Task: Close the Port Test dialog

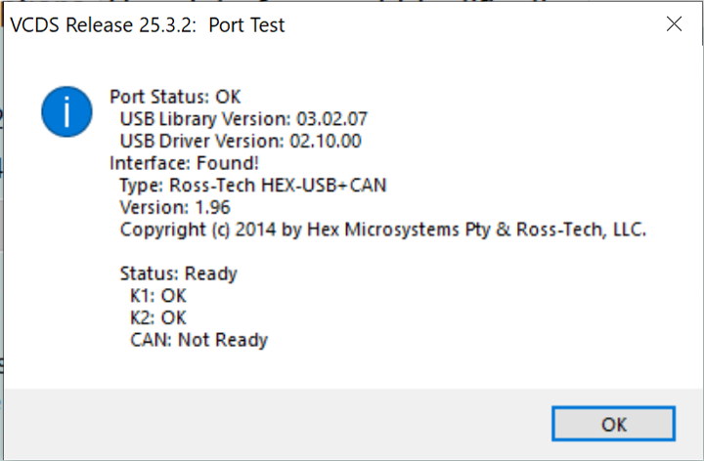Action: click(674, 25)
